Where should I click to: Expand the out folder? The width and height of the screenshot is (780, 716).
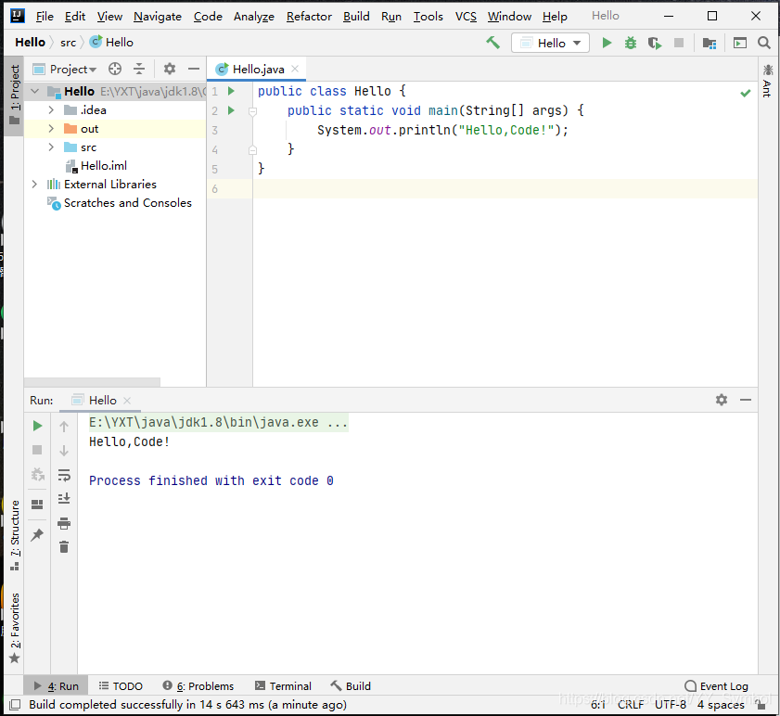[51, 129]
